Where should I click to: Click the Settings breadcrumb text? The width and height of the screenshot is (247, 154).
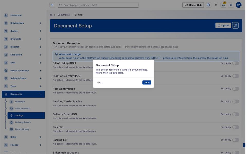coord(79,15)
